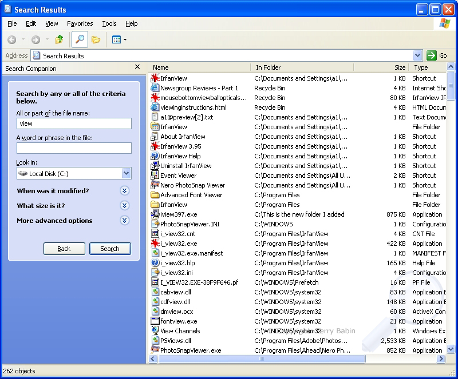The width and height of the screenshot is (458, 379).
Task: Toggle the Search magnifier toolbar button
Action: click(80, 39)
